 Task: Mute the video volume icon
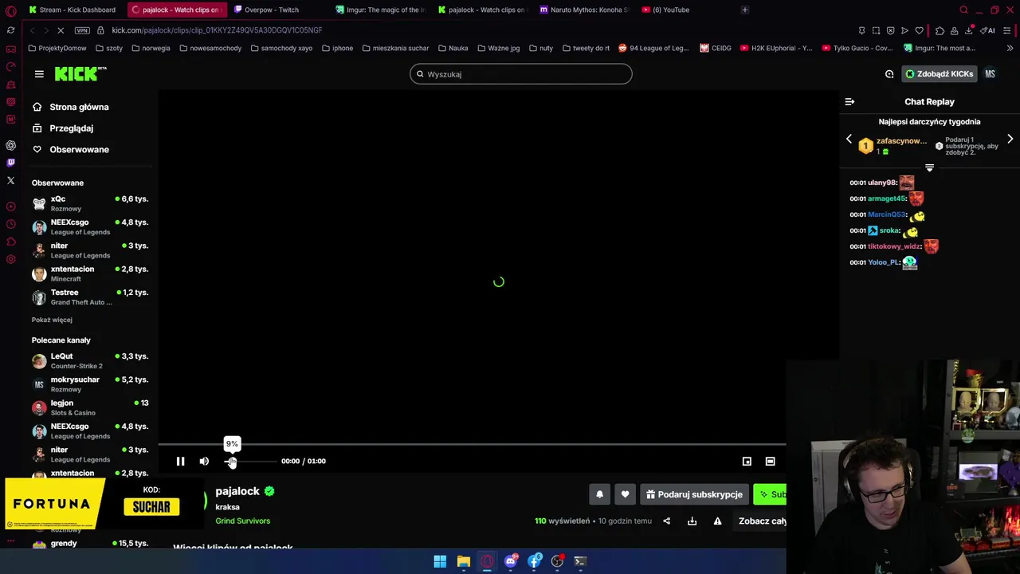coord(204,461)
